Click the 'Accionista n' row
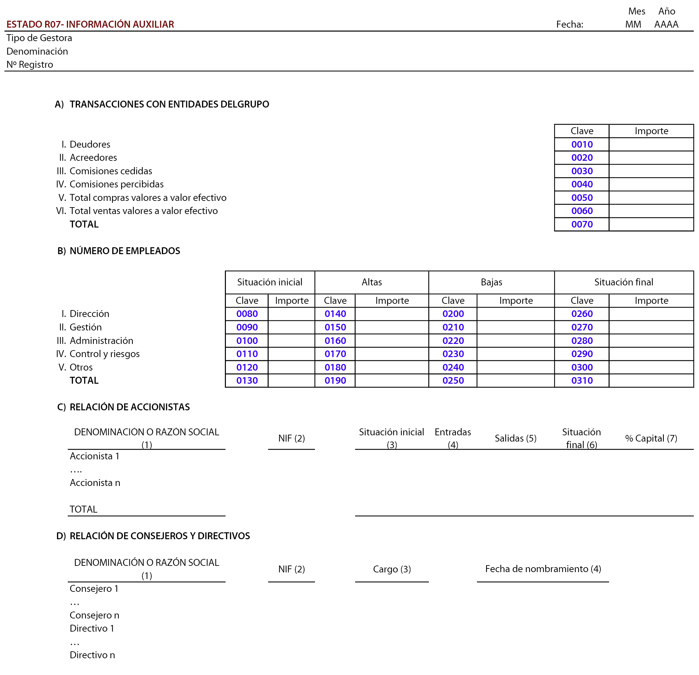 [x=95, y=483]
